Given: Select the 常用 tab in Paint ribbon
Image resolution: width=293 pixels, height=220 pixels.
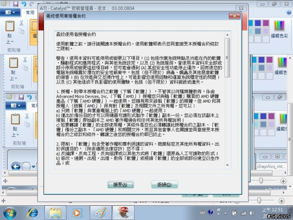Looking at the screenshot, I should click(30, 12).
